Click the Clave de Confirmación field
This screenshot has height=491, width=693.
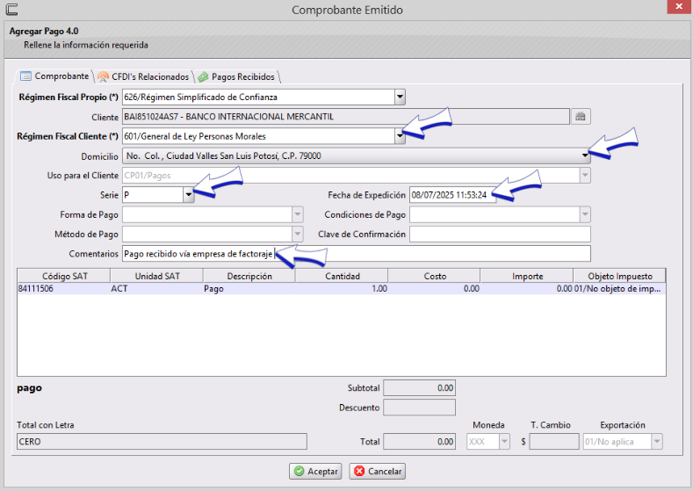[500, 235]
